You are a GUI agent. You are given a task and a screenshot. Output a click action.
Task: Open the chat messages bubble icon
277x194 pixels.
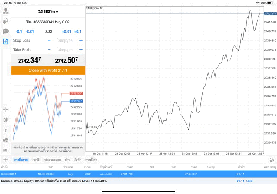point(6,31)
